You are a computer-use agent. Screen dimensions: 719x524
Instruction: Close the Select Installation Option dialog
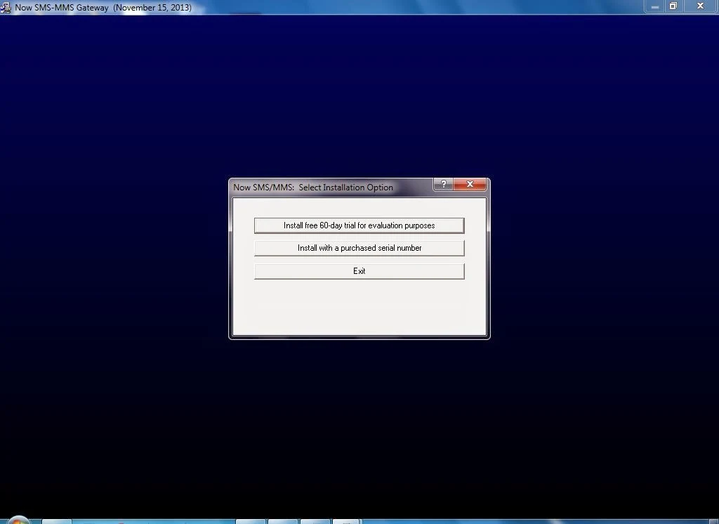click(x=470, y=184)
